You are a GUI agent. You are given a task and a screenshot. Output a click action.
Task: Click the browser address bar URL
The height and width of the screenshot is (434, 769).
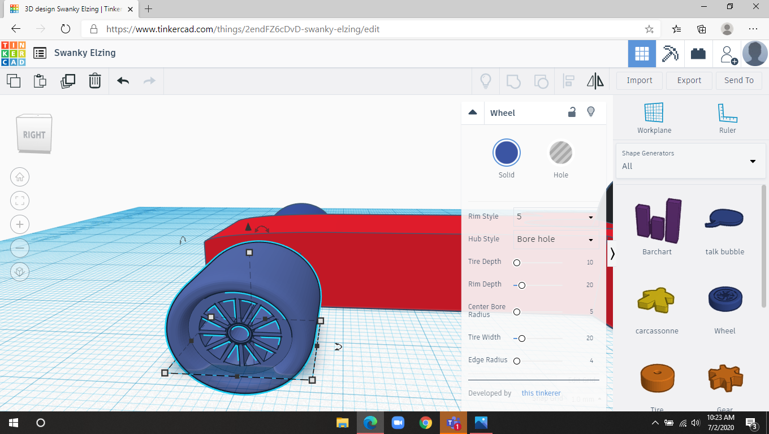click(243, 29)
